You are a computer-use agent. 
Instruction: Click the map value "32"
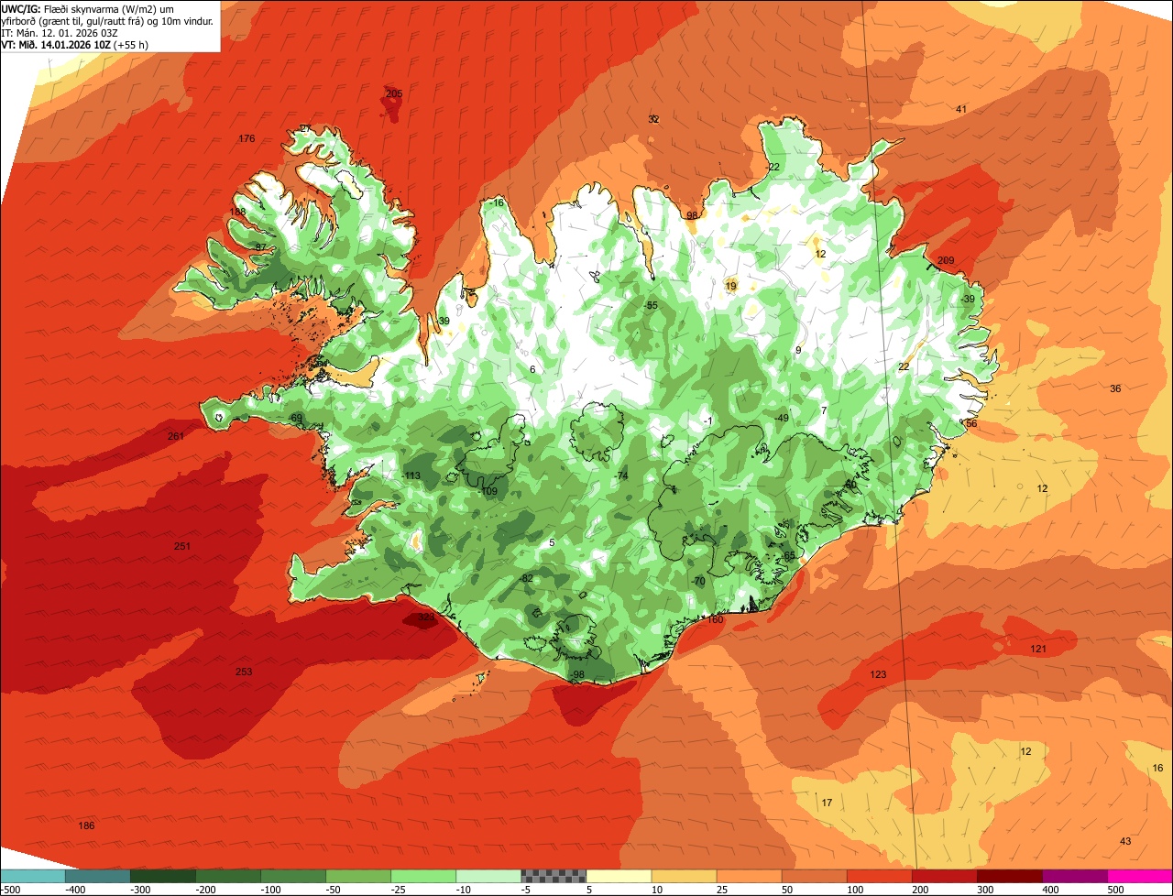653,119
